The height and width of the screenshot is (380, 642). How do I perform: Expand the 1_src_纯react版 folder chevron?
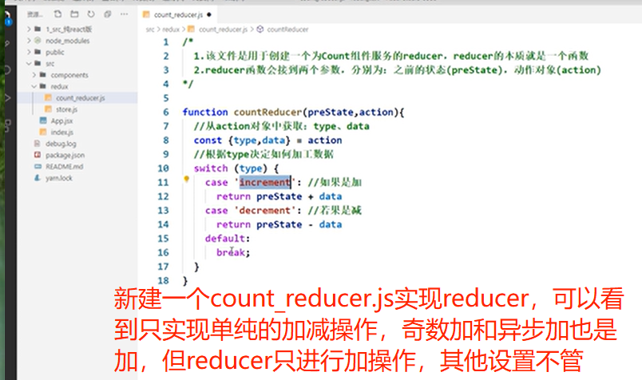tap(29, 29)
